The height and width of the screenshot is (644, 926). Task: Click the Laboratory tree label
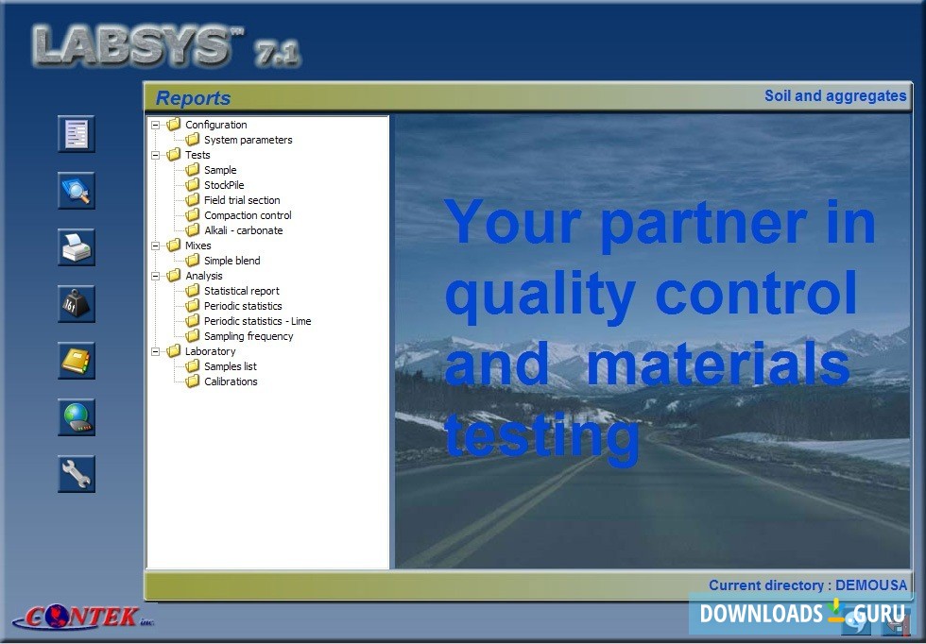210,351
